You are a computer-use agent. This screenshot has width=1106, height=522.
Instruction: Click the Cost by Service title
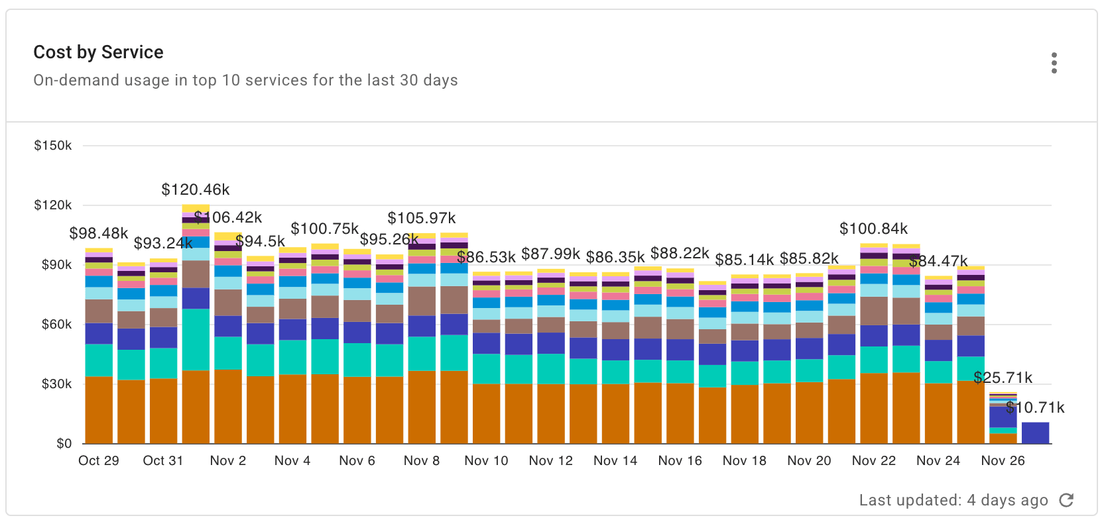coord(98,52)
